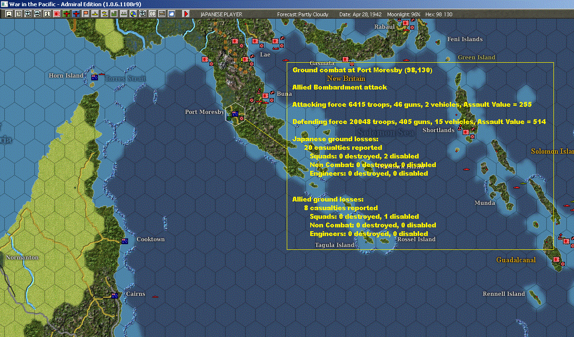Click the 'Defending force 20048 troops' line
Viewport: 574px width, 337px height.
pyautogui.click(x=419, y=122)
